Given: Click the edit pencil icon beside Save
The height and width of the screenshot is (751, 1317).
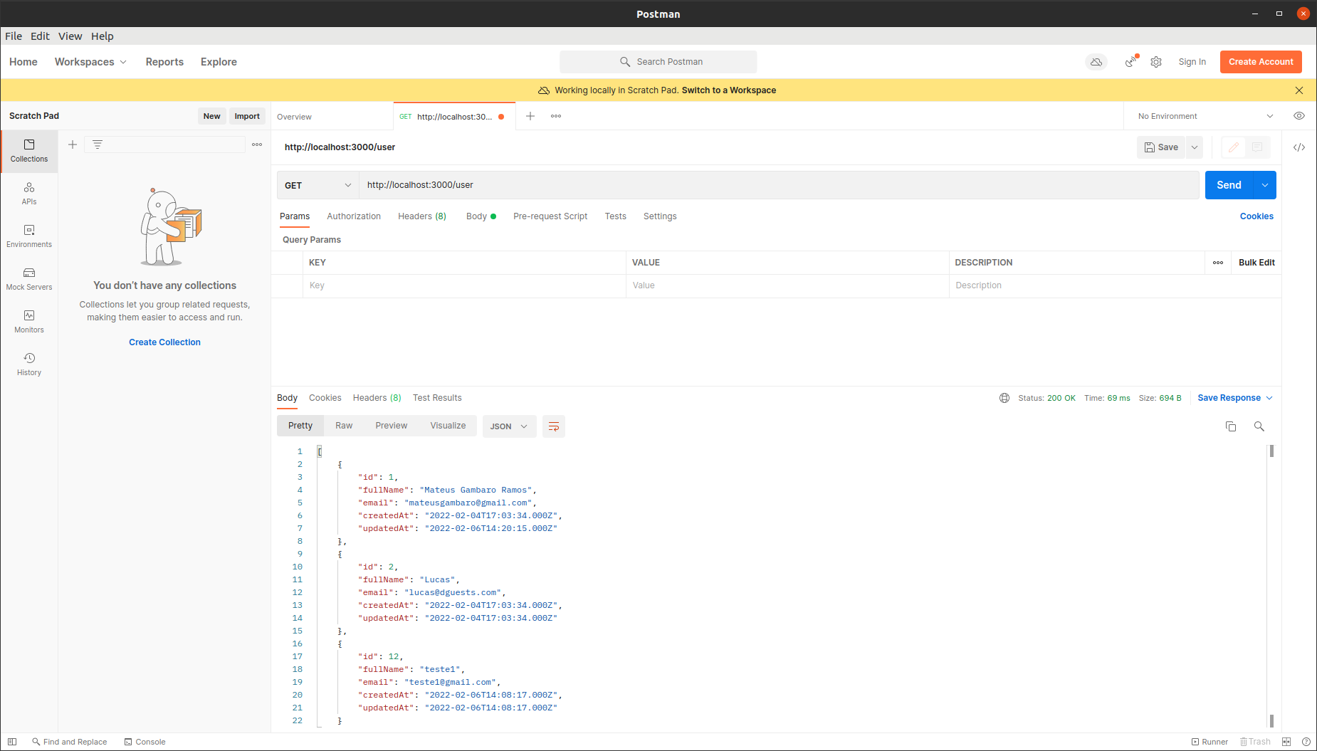Looking at the screenshot, I should click(x=1234, y=147).
